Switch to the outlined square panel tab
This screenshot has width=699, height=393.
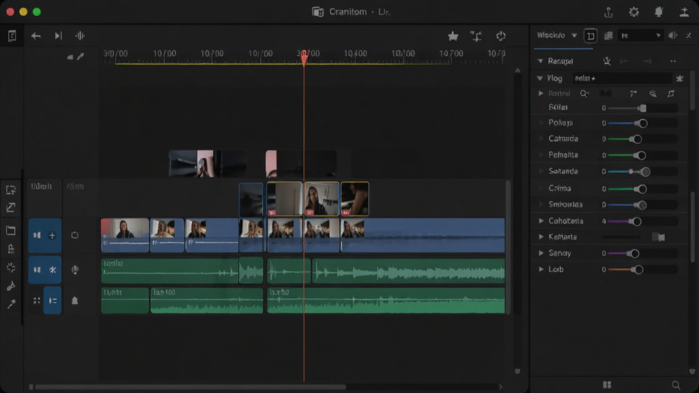click(590, 35)
